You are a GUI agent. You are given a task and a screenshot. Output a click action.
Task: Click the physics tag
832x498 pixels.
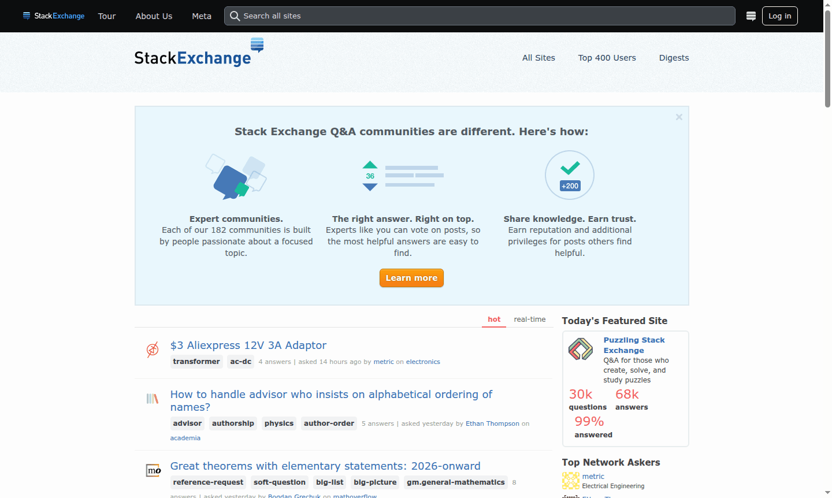(278, 423)
